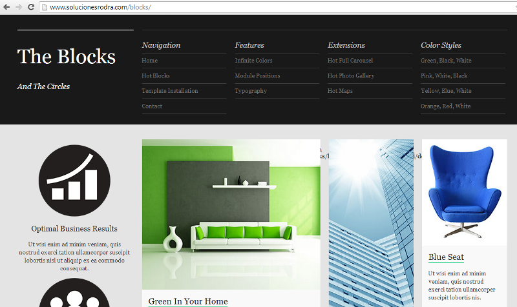Select Yellow, Blue, White color style
Image resolution: width=517 pixels, height=307 pixels.
click(x=446, y=91)
